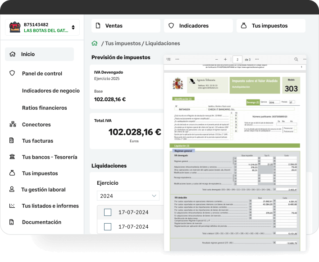Open Indicadores de negocio

tap(50, 91)
